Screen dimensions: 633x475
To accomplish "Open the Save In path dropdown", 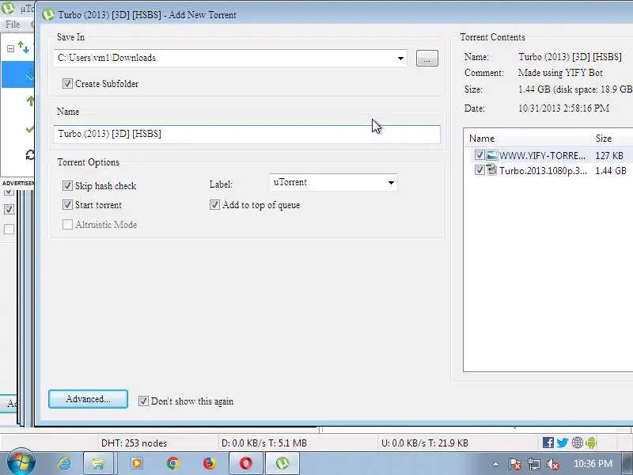I will pyautogui.click(x=400, y=58).
